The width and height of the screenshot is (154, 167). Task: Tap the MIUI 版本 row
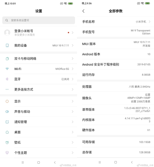[115, 44]
